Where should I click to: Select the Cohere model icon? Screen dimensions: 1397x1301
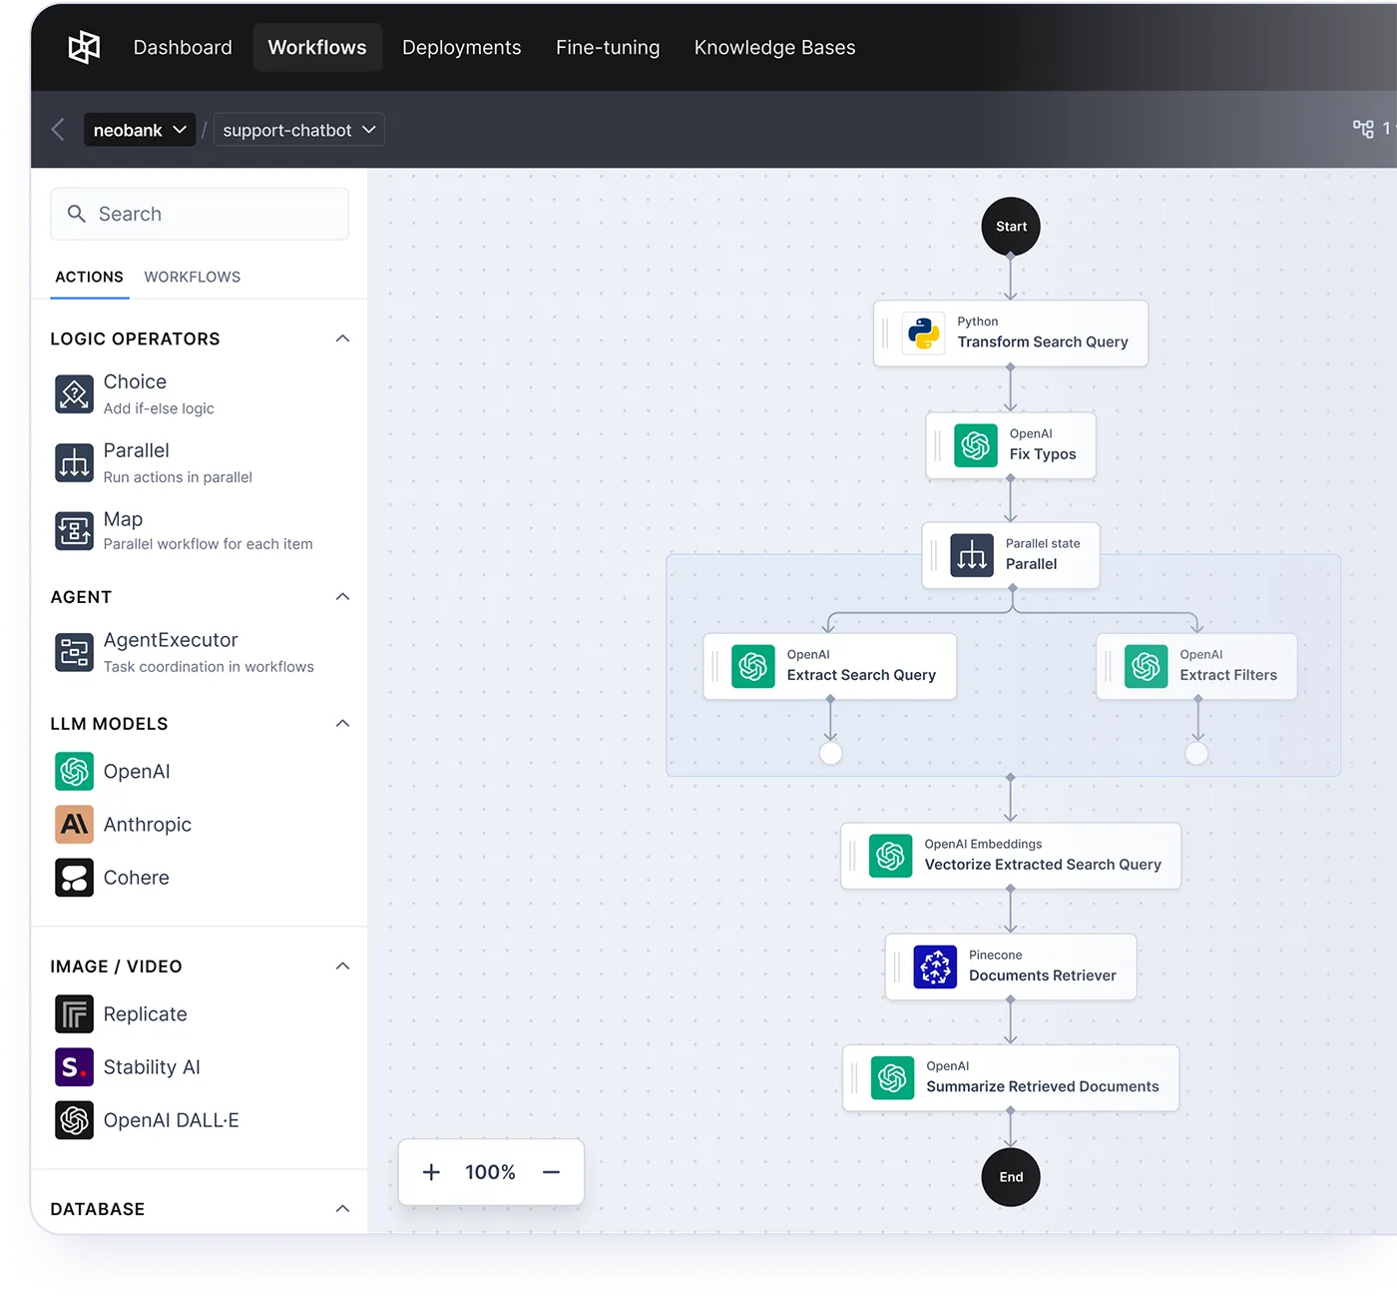[73, 877]
